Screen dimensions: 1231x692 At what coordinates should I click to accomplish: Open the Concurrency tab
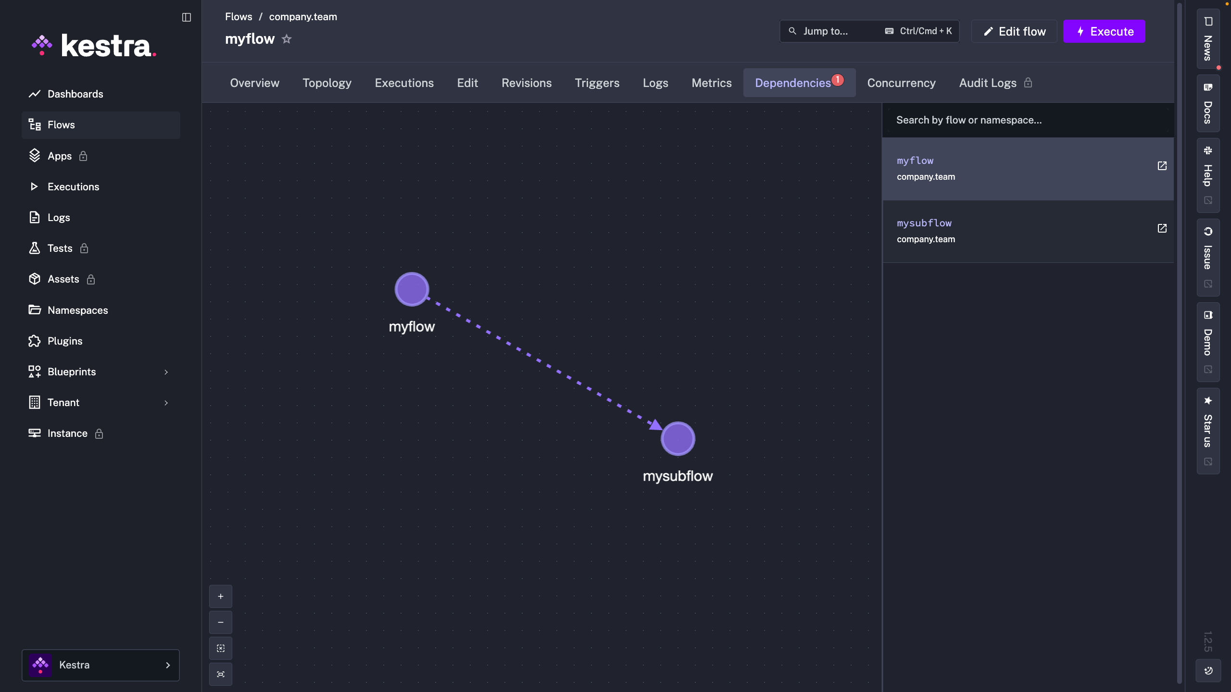pyautogui.click(x=901, y=83)
